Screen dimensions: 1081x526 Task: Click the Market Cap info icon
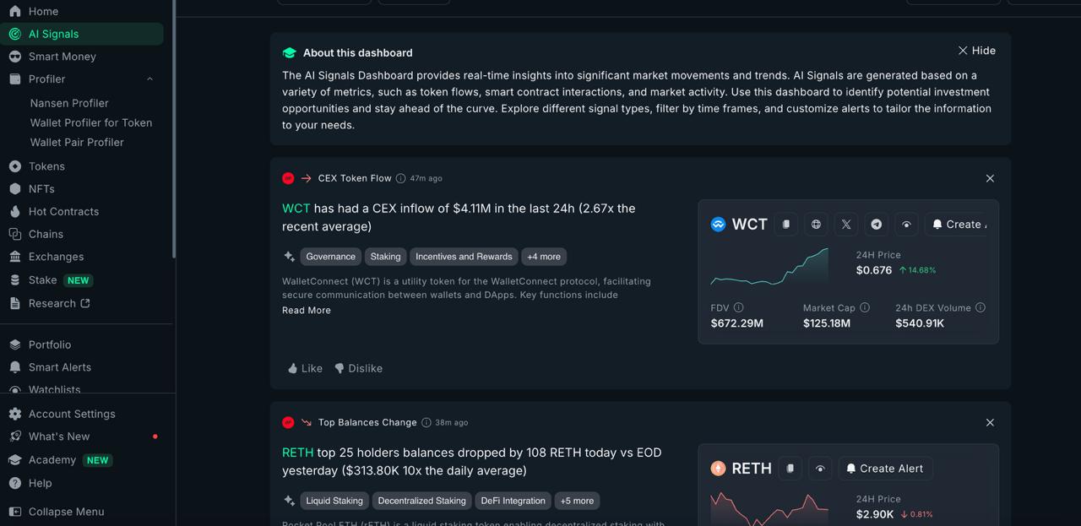coord(865,307)
